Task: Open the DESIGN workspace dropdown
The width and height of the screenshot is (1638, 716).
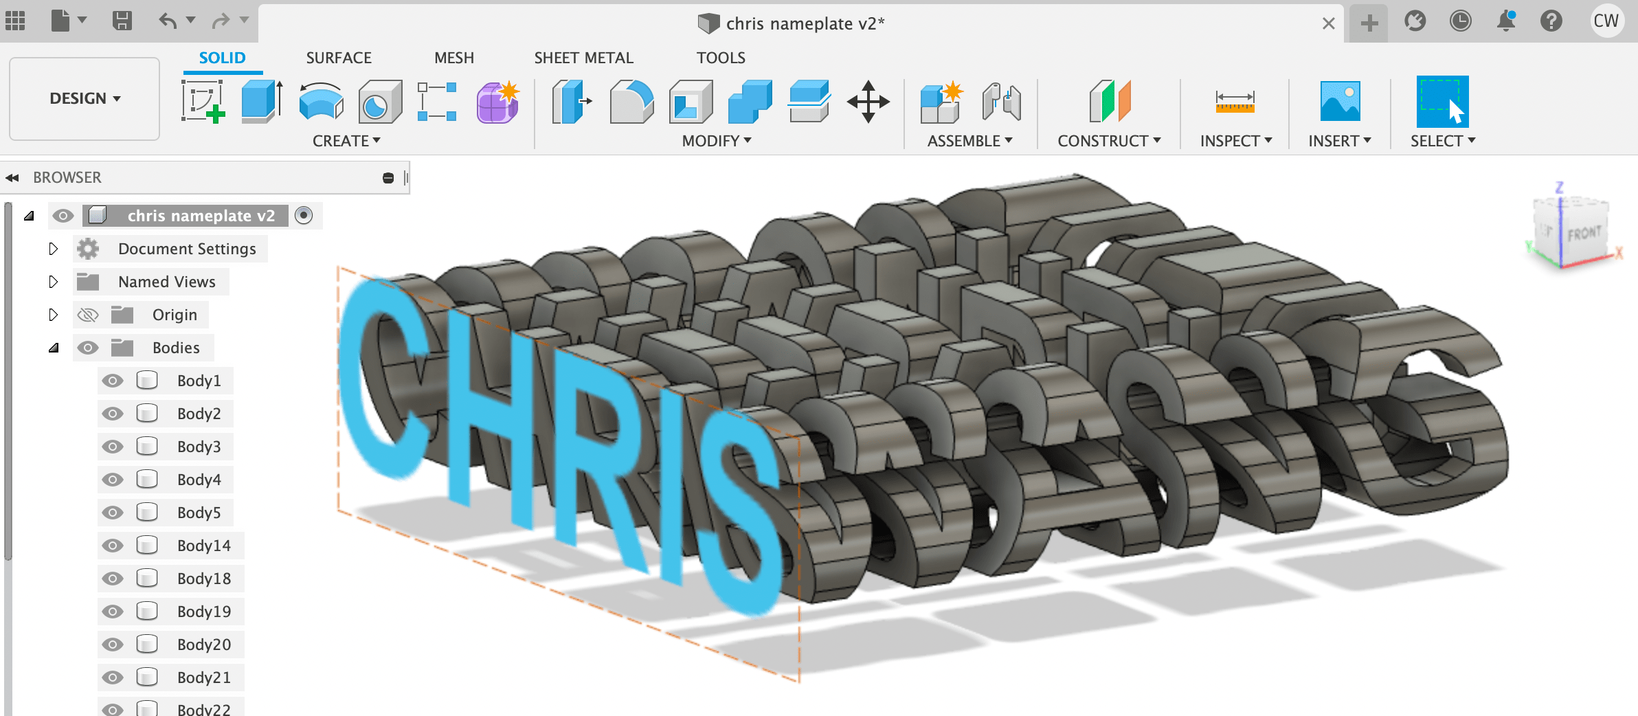Action: pos(85,98)
